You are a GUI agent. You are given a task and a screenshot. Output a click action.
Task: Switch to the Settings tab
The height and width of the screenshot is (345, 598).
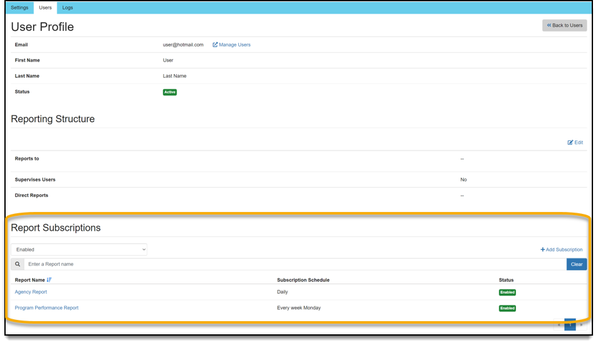19,8
